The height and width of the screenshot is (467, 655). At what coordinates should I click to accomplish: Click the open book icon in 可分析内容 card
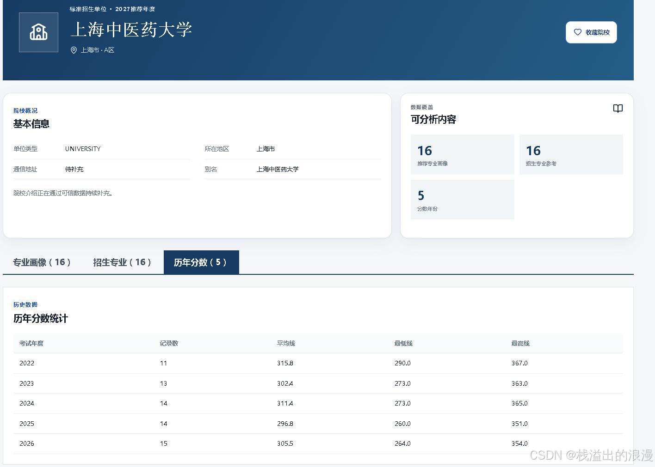618,109
